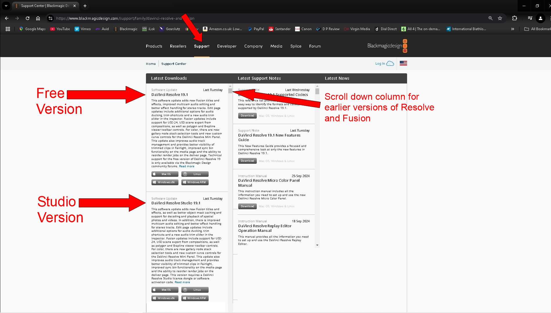
Task: Download the 19.1 New Features Guide
Action: click(x=248, y=161)
